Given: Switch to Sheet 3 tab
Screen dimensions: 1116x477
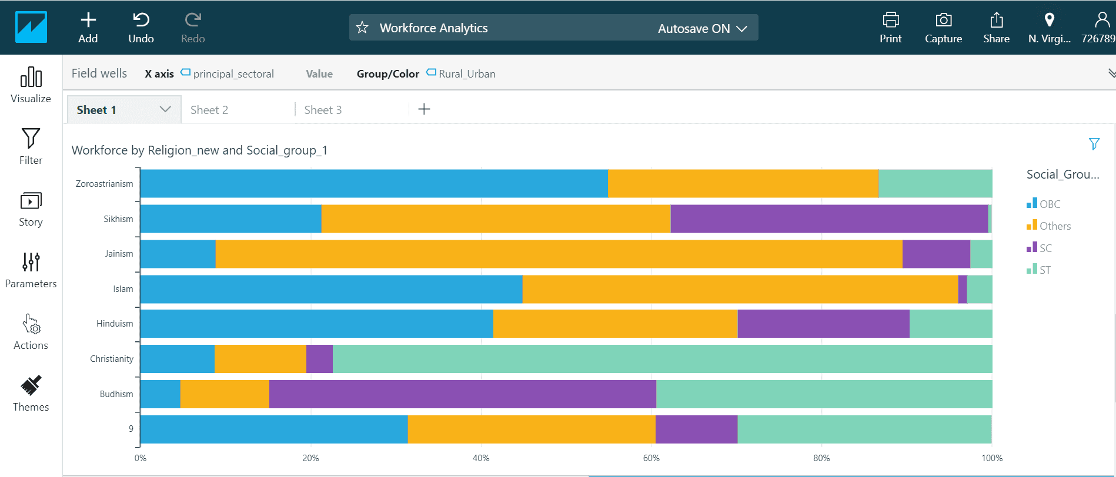Looking at the screenshot, I should (x=323, y=110).
